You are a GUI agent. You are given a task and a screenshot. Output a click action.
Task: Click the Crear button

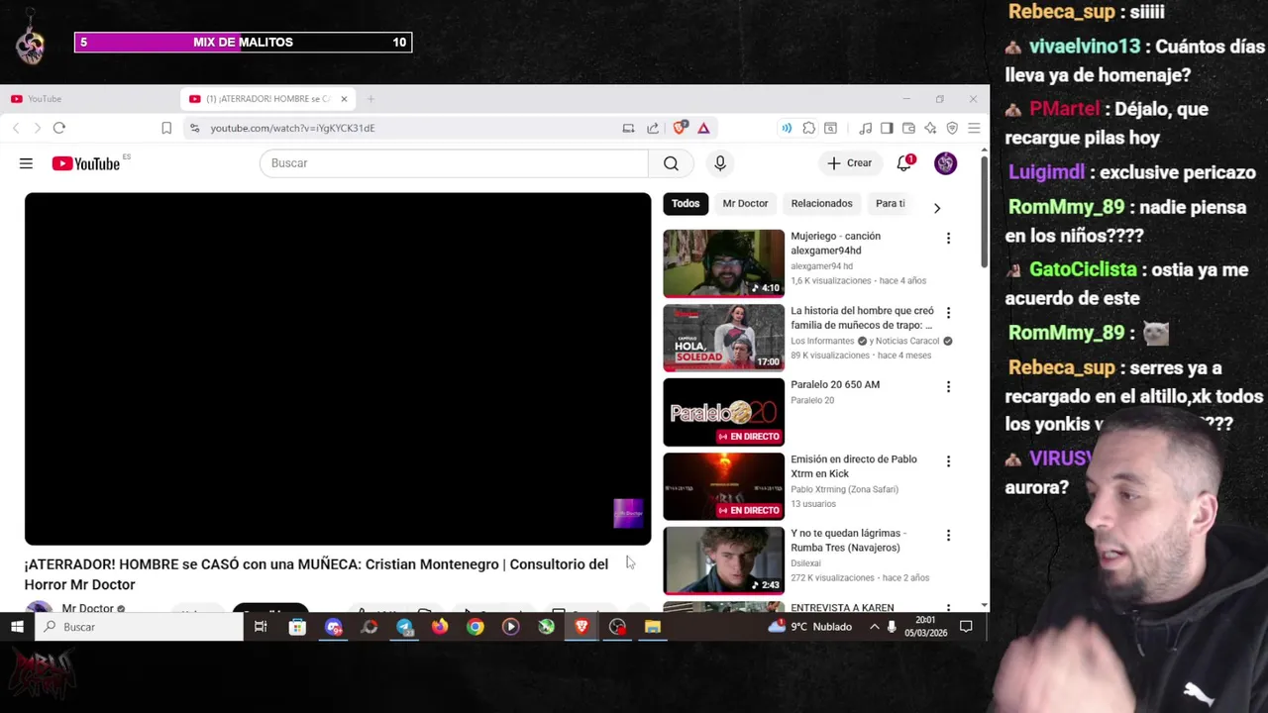850,163
